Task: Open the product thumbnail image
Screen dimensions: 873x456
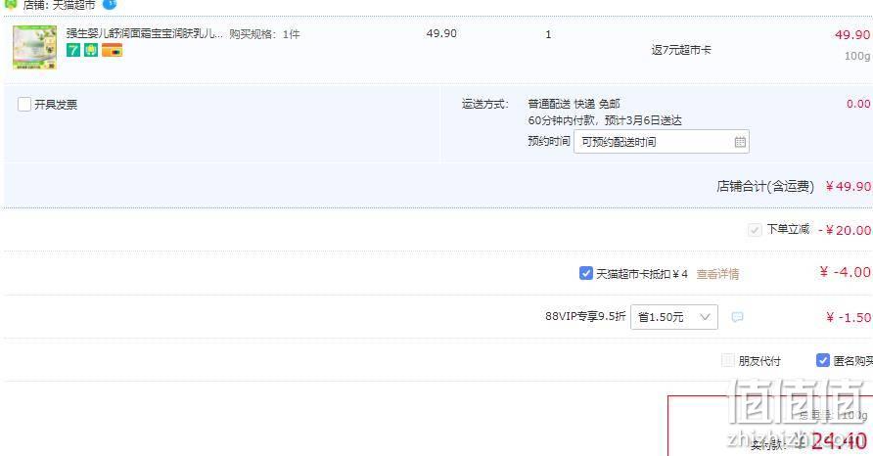Action: coord(34,47)
